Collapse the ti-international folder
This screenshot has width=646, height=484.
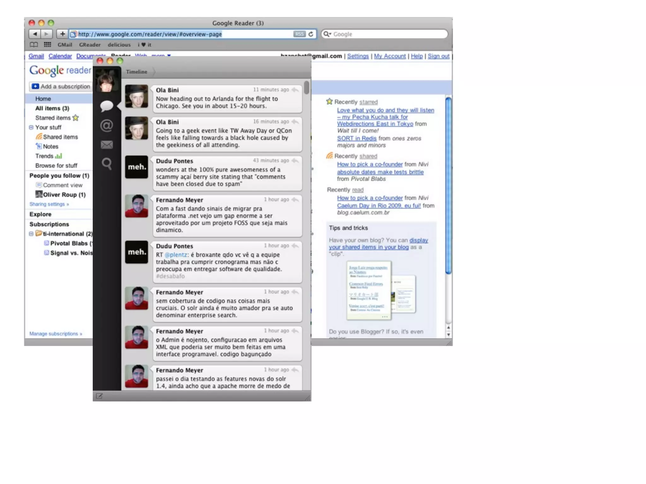tap(31, 234)
